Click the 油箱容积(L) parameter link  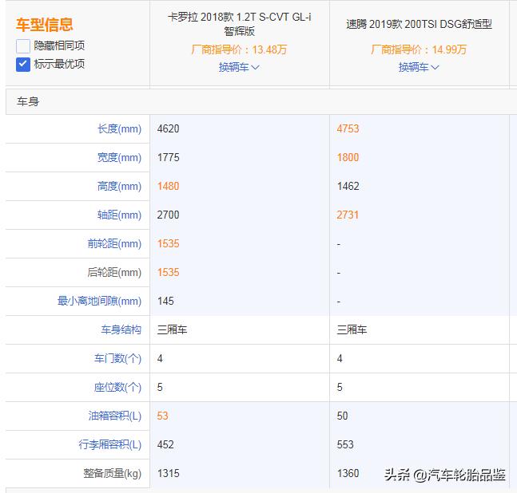coord(115,416)
